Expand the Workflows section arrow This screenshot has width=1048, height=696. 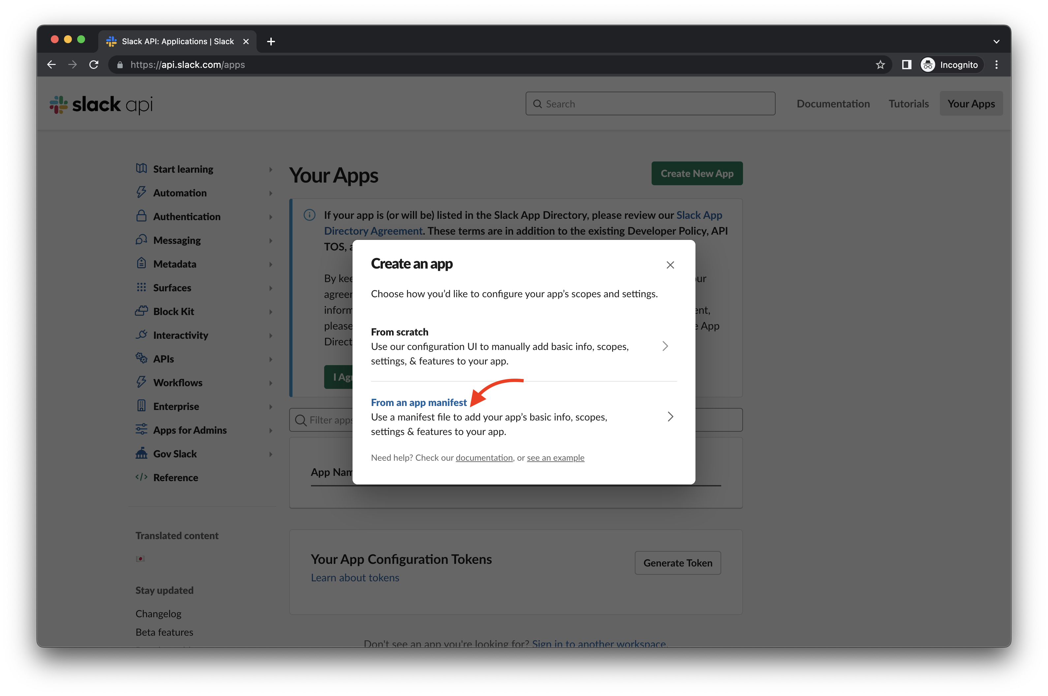tap(270, 383)
